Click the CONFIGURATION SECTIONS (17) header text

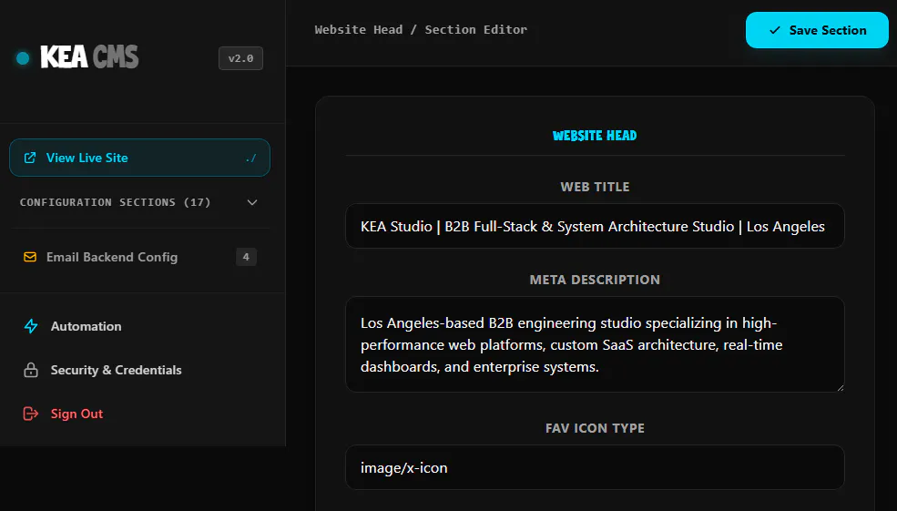116,202
